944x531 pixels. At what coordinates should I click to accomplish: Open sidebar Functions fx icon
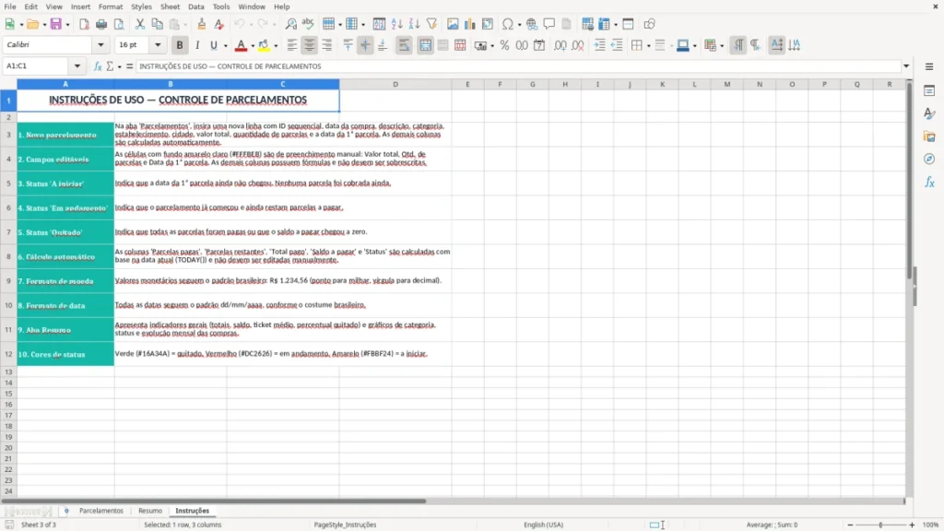pyautogui.click(x=929, y=182)
